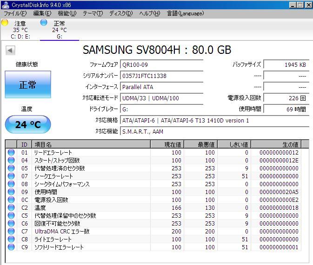Click raw value 0000000000E2 in row 0C
The width and height of the screenshot is (313, 265).
coord(279,200)
